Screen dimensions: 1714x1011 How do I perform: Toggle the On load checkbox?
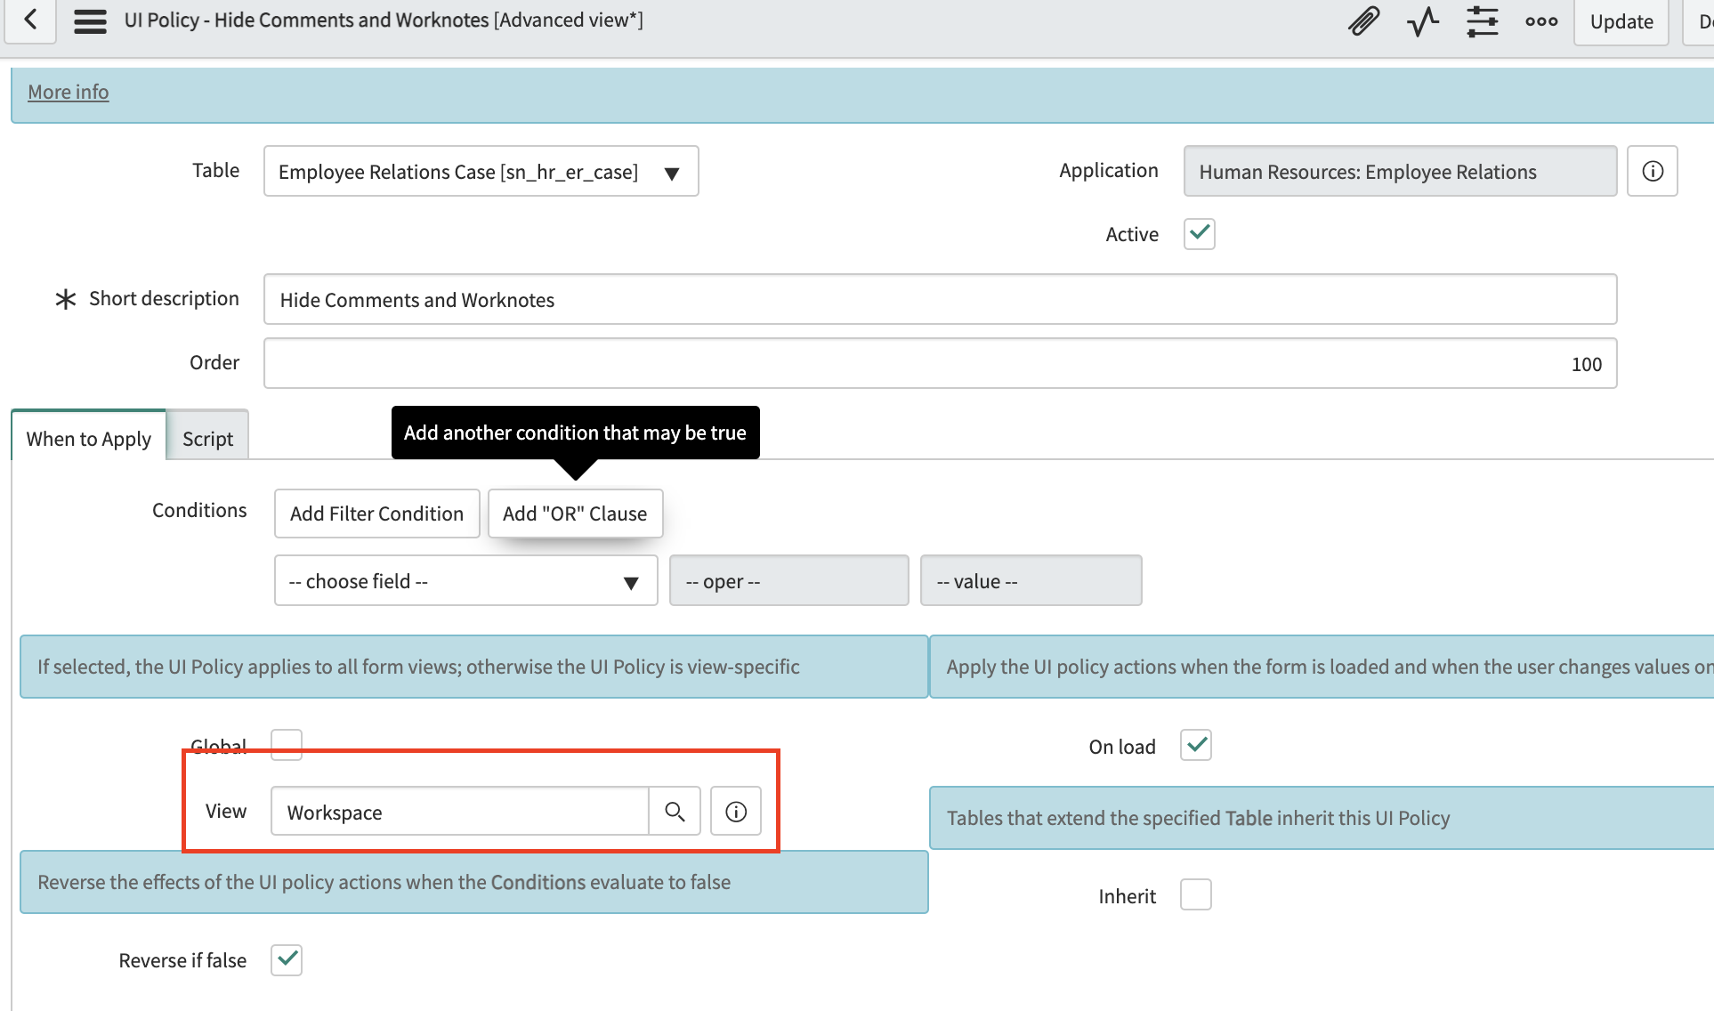1196,745
